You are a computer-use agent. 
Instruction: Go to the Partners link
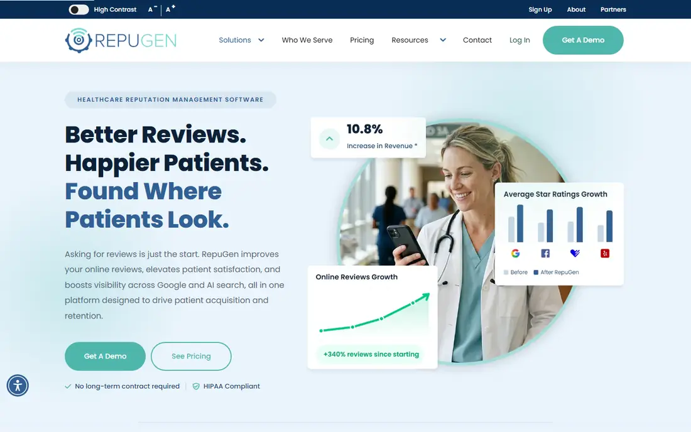coord(613,9)
